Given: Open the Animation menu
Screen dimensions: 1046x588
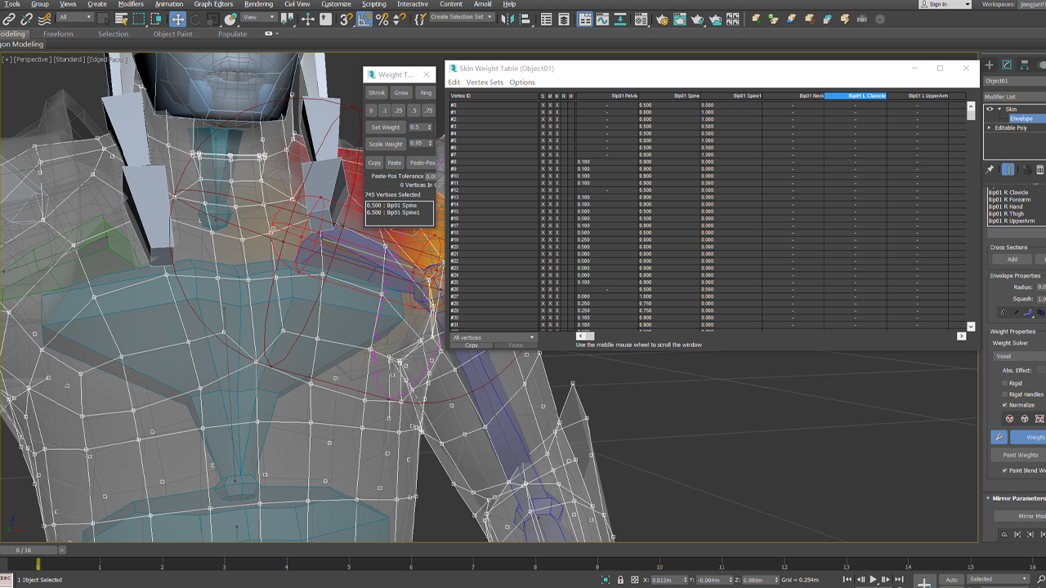Looking at the screenshot, I should point(168,3).
